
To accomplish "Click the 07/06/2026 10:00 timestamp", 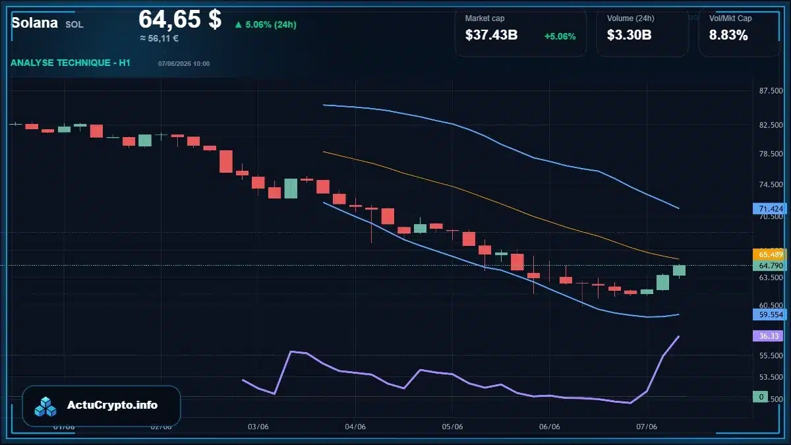I will coord(184,64).
